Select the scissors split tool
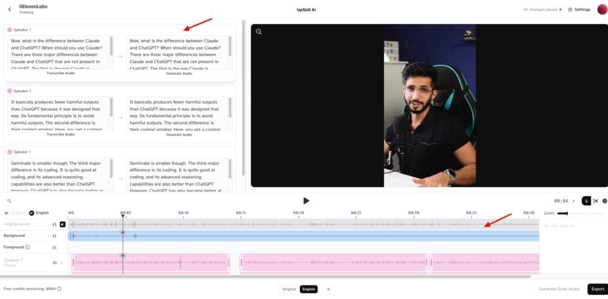The height and width of the screenshot is (299, 608). 596,201
